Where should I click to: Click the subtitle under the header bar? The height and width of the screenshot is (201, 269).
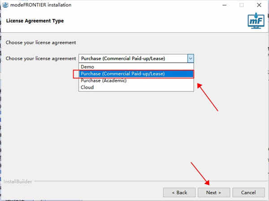click(41, 43)
